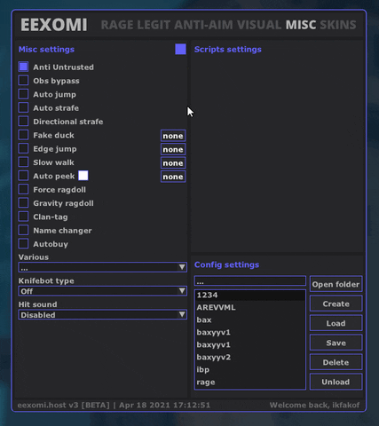Viewport: 379px width, 426px height.
Task: Switch to the RAGE tab
Action: [x=117, y=25]
